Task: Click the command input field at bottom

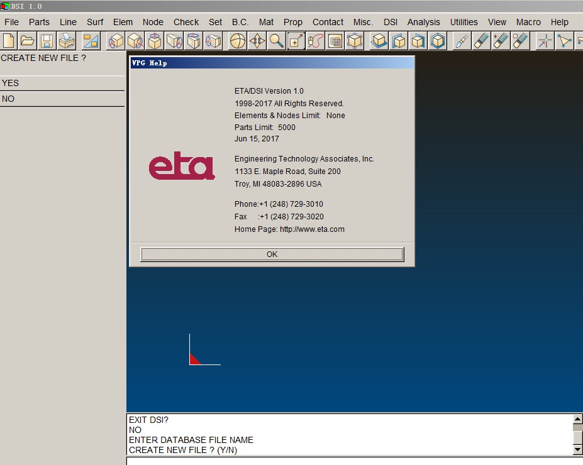Action: 354,461
